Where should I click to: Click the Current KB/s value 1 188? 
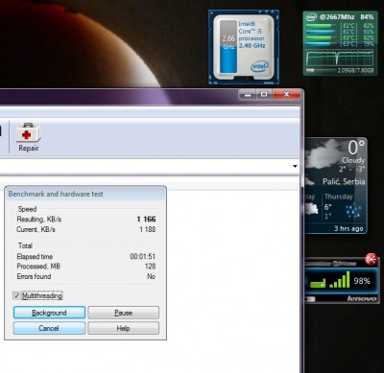(148, 229)
